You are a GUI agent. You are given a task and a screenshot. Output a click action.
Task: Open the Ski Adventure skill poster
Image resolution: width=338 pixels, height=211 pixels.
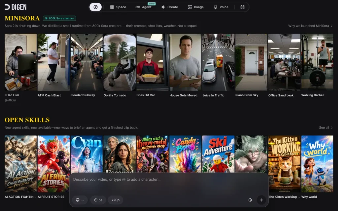[219, 154]
